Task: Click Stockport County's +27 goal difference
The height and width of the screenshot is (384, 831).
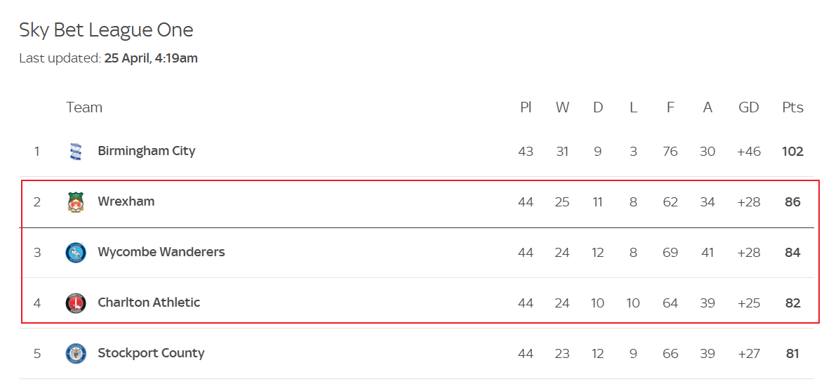Action: (x=749, y=354)
